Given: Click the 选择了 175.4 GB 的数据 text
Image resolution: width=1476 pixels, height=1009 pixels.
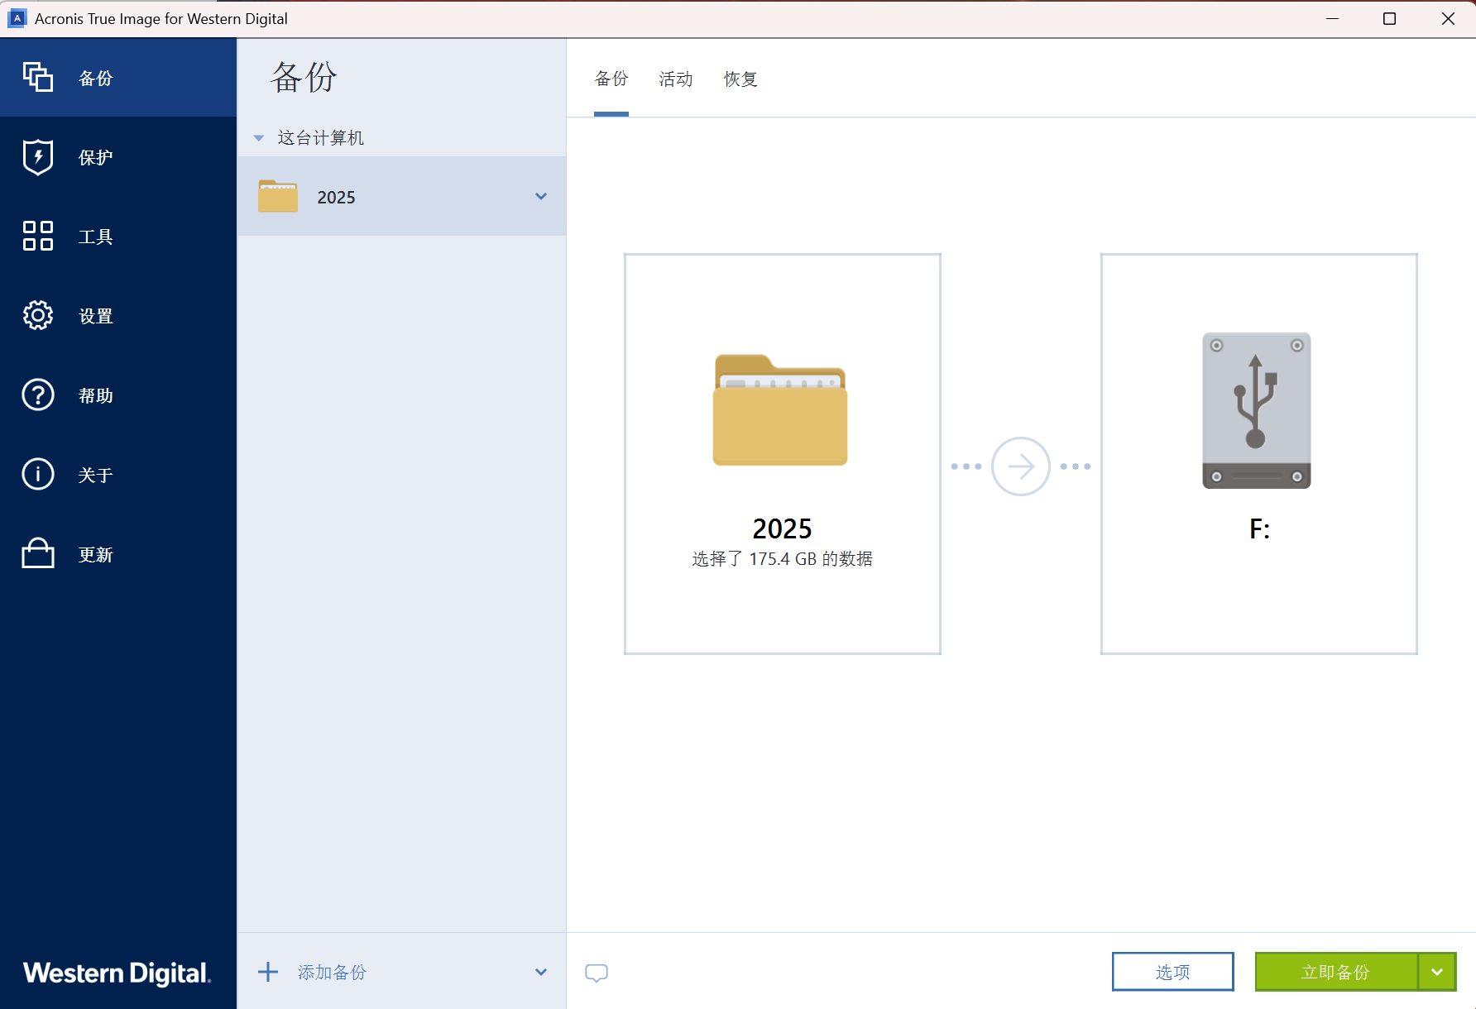Looking at the screenshot, I should coord(783,559).
